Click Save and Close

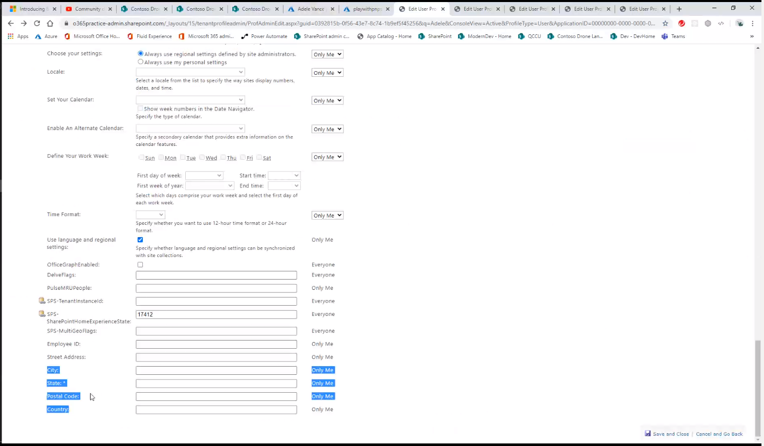pos(671,434)
